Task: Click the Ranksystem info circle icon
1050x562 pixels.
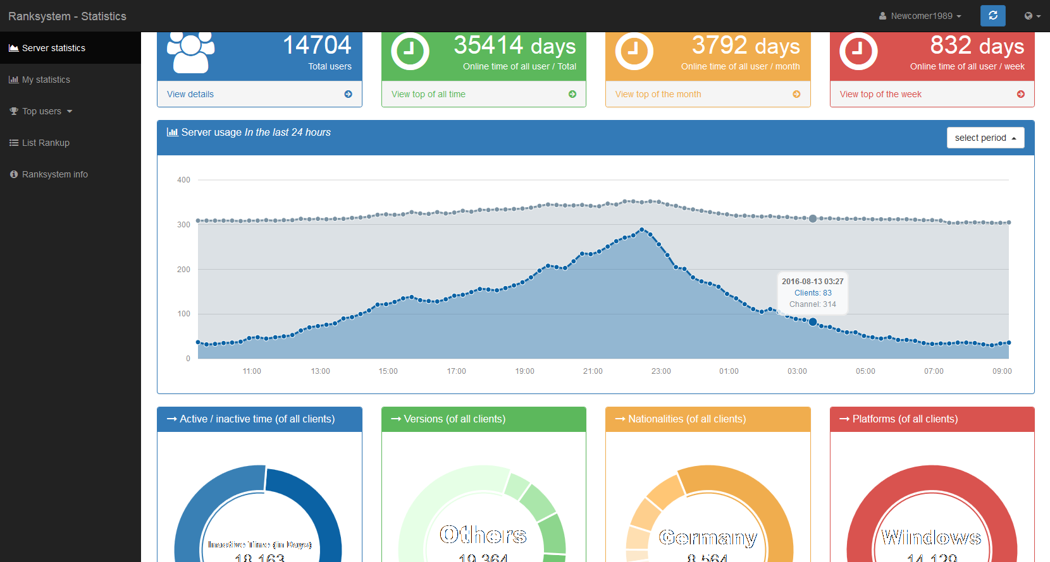Action: pos(14,174)
